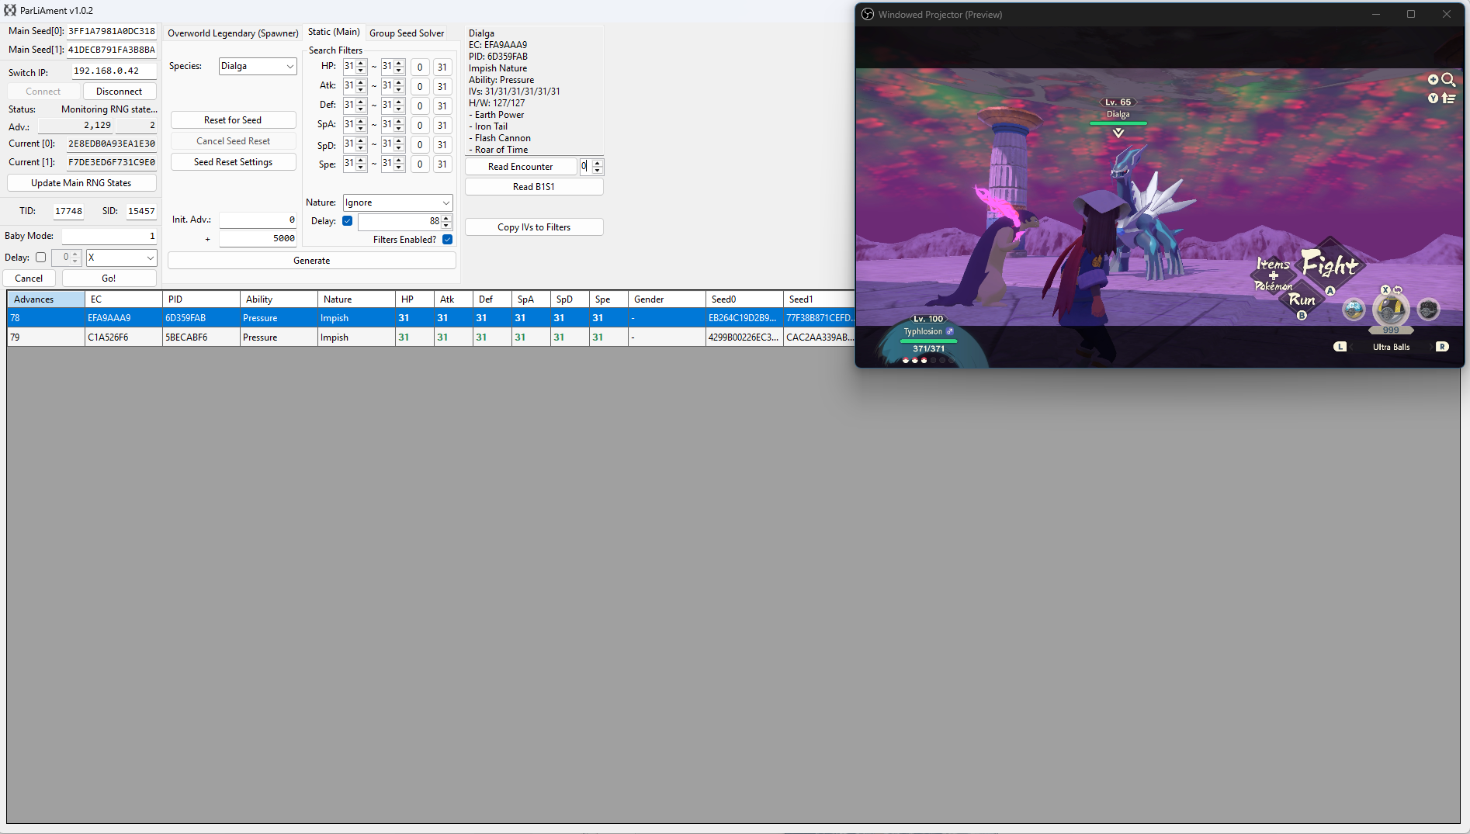Click the Generate button
This screenshot has height=834, width=1470.
coord(312,261)
